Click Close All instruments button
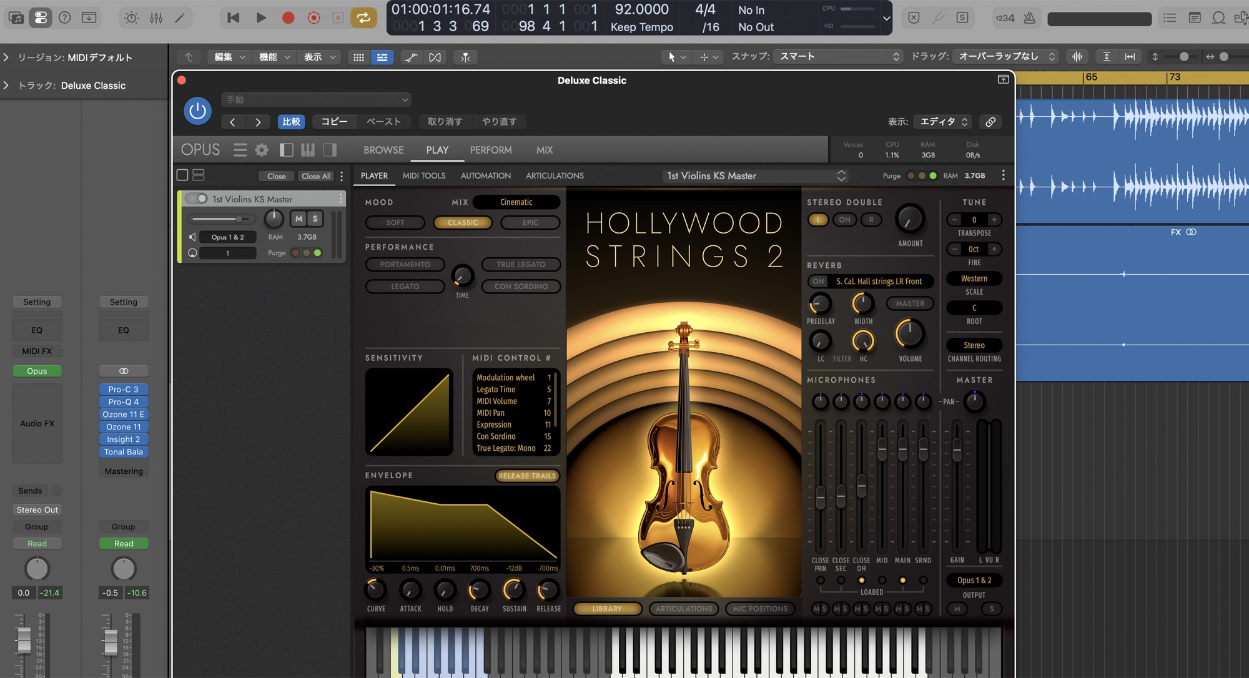This screenshot has height=678, width=1249. pyautogui.click(x=316, y=176)
